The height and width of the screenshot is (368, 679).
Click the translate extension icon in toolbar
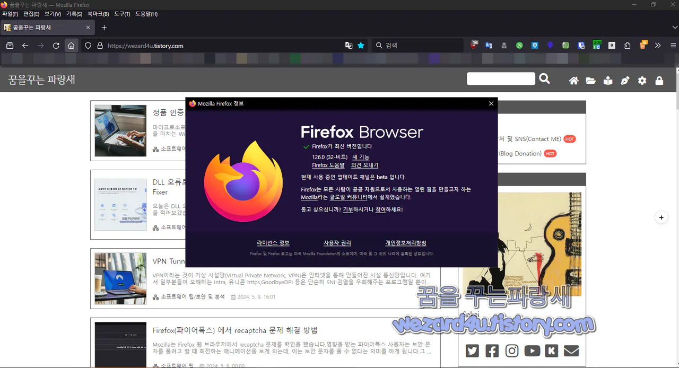(489, 45)
